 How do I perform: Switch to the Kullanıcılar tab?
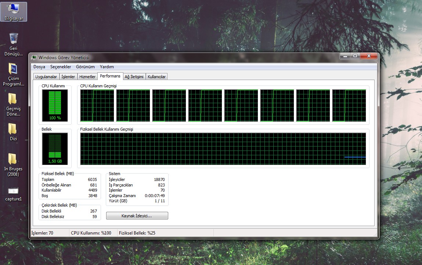tap(156, 77)
